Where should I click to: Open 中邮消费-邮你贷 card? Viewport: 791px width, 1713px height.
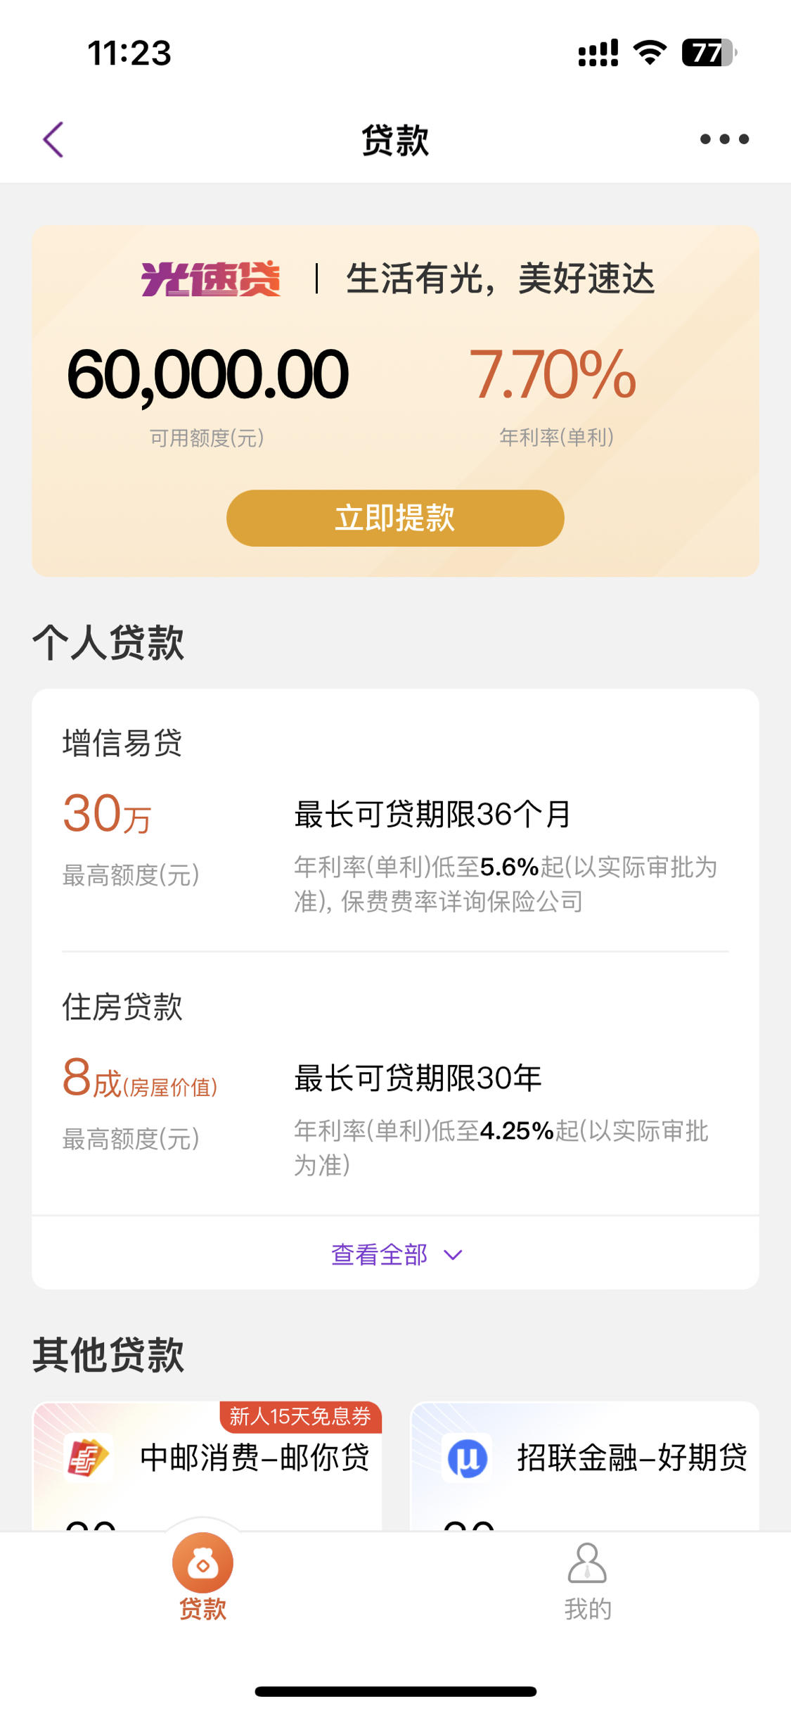coord(207,1466)
